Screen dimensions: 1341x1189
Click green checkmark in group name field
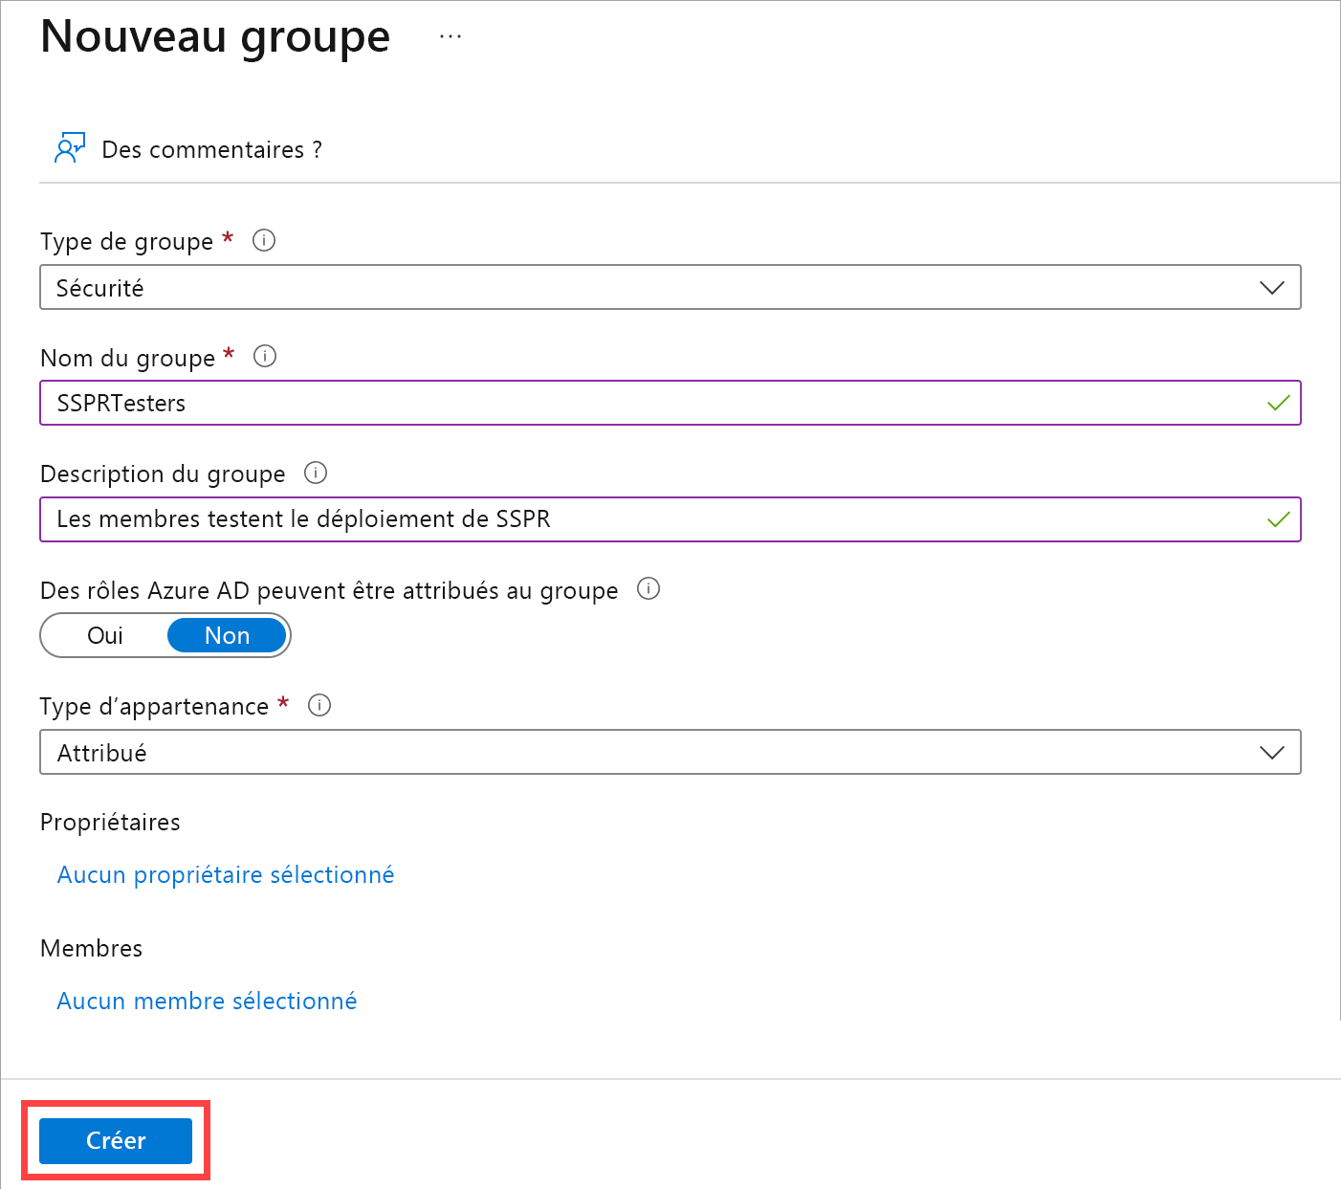click(1278, 404)
